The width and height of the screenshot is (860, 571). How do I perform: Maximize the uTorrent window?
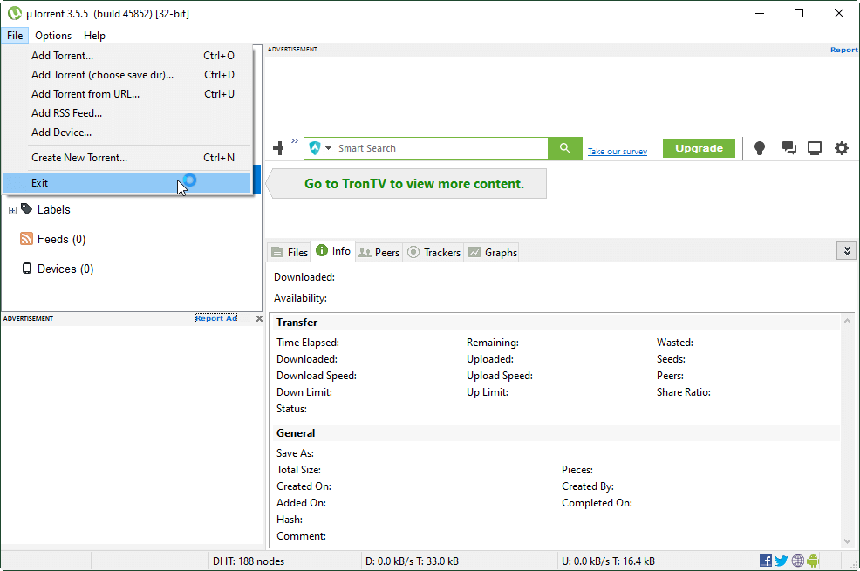click(x=799, y=13)
